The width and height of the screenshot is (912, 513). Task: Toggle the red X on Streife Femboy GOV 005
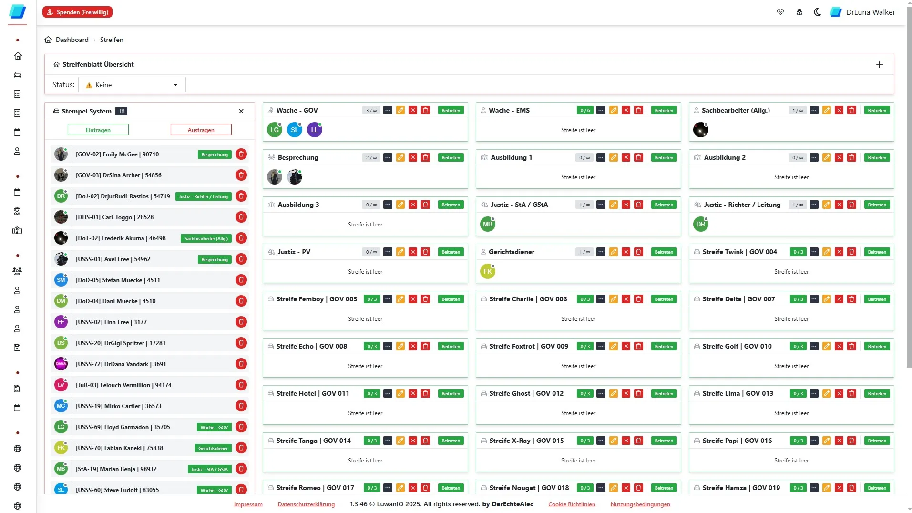coord(412,299)
